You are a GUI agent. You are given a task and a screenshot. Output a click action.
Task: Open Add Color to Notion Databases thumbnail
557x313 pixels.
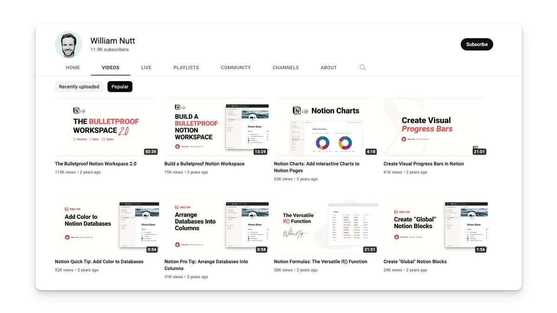click(x=107, y=225)
